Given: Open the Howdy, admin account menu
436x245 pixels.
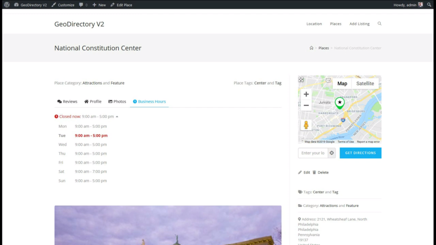Looking at the screenshot, I should (408, 5).
